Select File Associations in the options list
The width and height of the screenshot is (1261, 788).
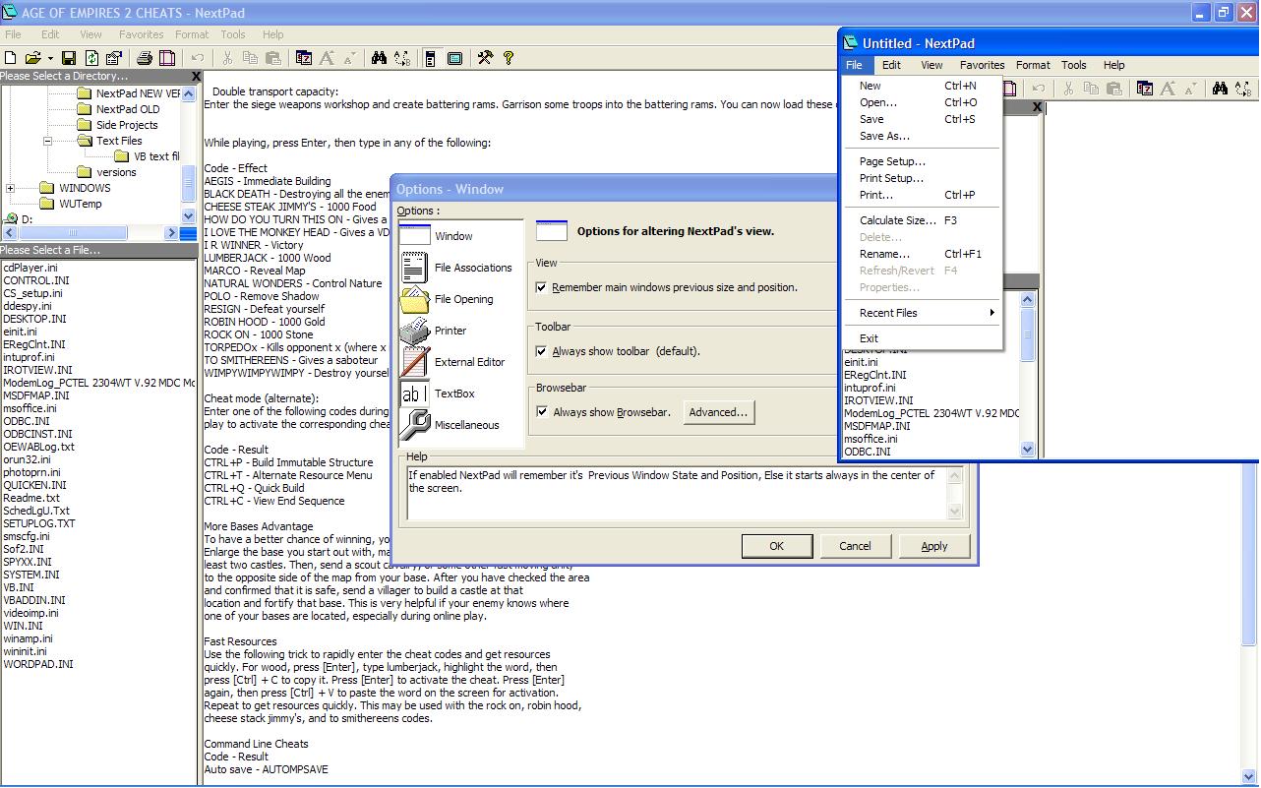[x=472, y=268]
